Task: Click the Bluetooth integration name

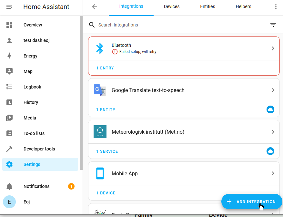Action: click(121, 45)
